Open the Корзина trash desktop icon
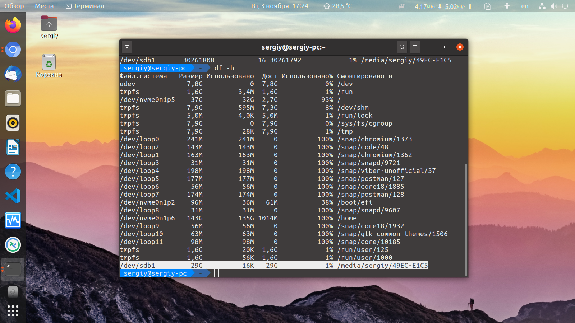The width and height of the screenshot is (575, 323). [49, 66]
